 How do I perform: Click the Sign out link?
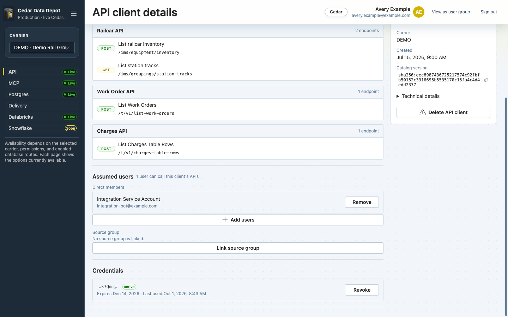(x=489, y=12)
